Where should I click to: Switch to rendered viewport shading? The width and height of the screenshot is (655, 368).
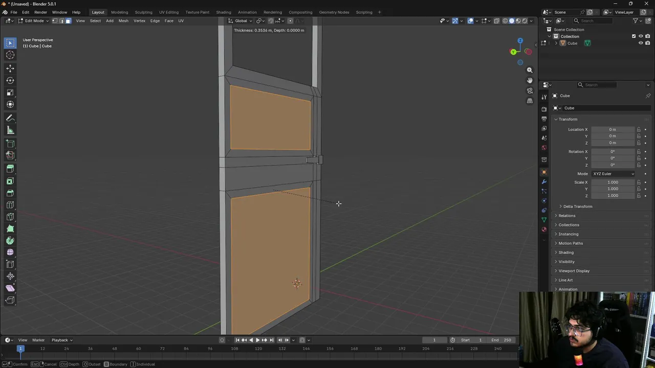[524, 21]
